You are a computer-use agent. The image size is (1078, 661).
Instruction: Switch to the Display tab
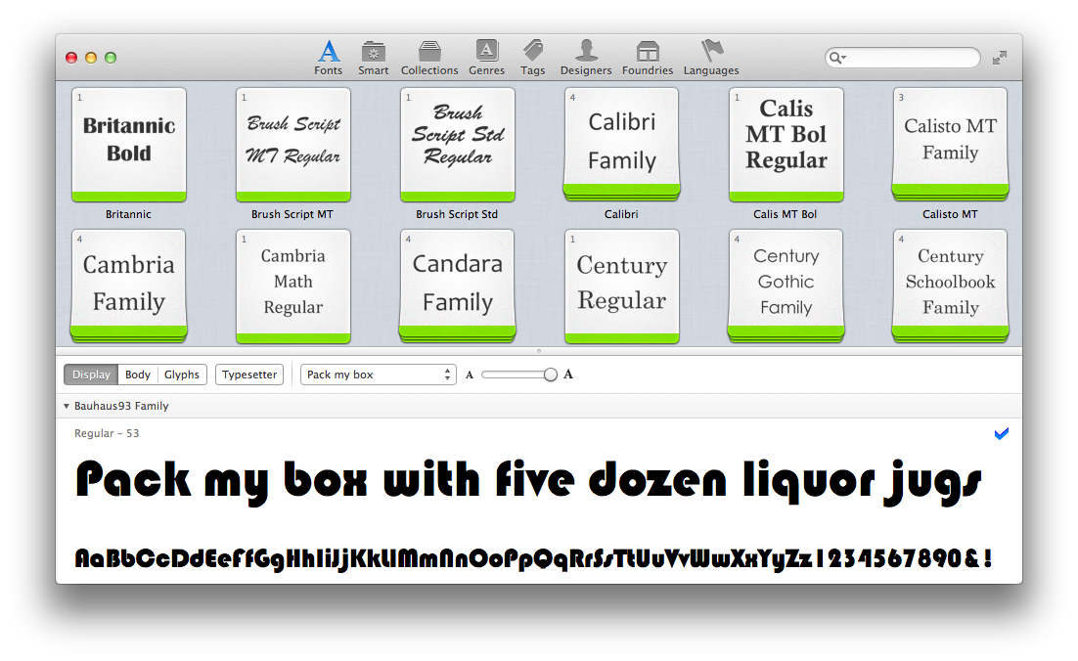[91, 375]
